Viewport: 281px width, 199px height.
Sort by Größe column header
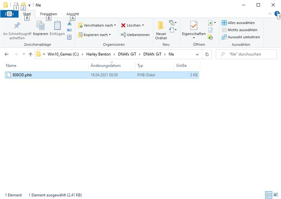tap(187, 66)
